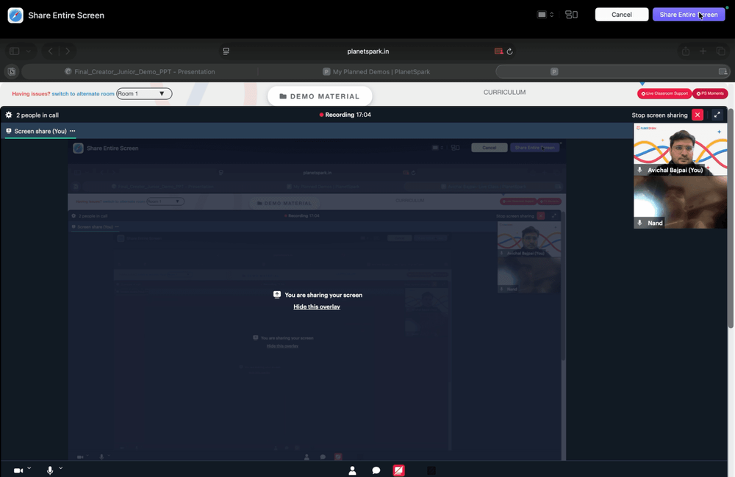The image size is (735, 477).
Task: Enter fullscreen with the expand arrows icon
Action: click(x=717, y=115)
